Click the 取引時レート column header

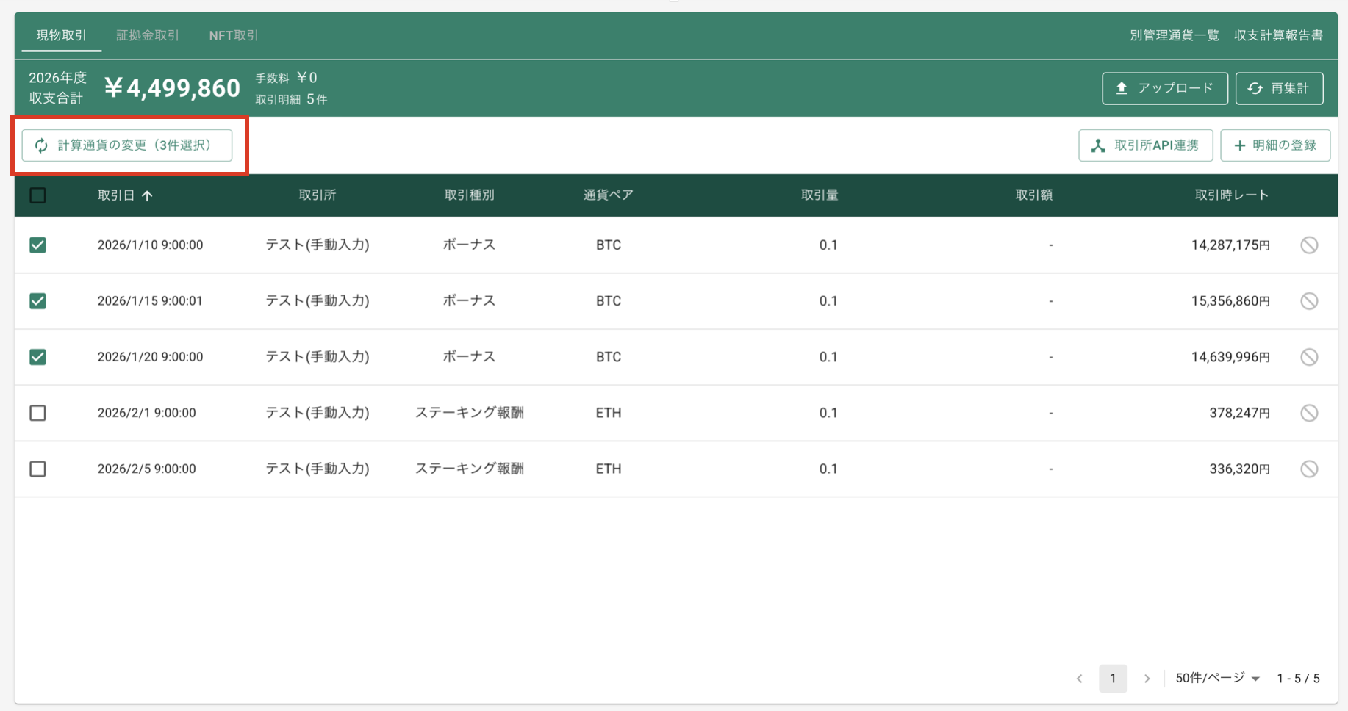[1232, 195]
